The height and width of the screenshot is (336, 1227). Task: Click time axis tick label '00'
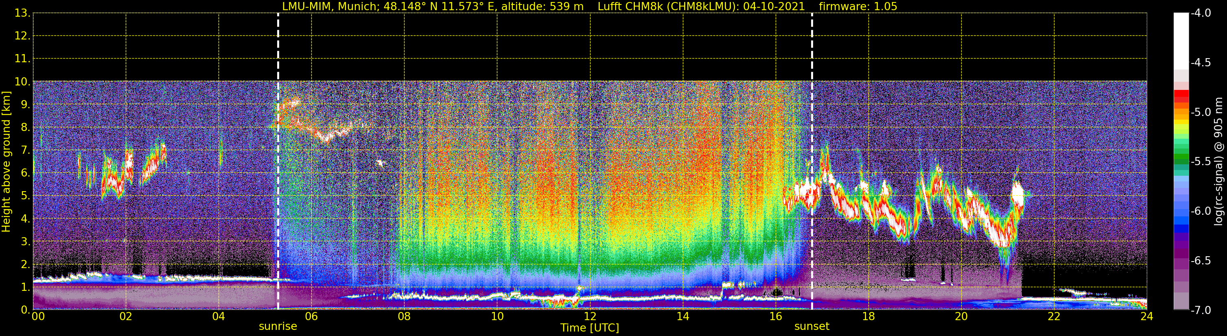pos(37,316)
